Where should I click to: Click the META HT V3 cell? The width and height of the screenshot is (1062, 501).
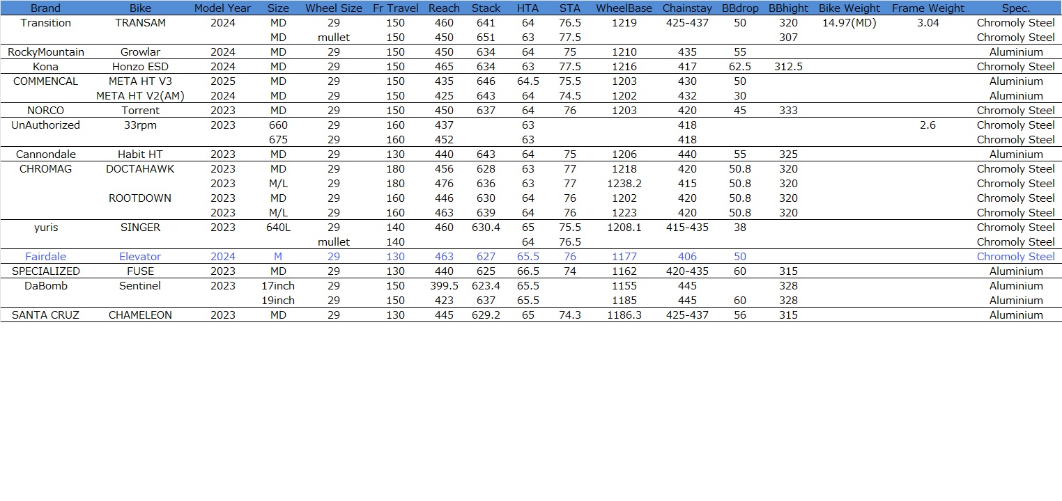(140, 81)
